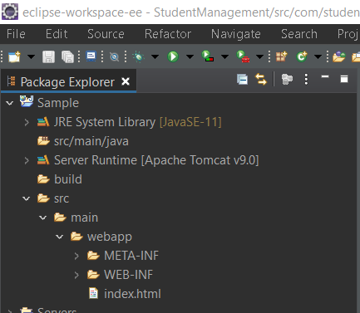
Task: Click the Save All toolbar icon
Action: (x=67, y=56)
